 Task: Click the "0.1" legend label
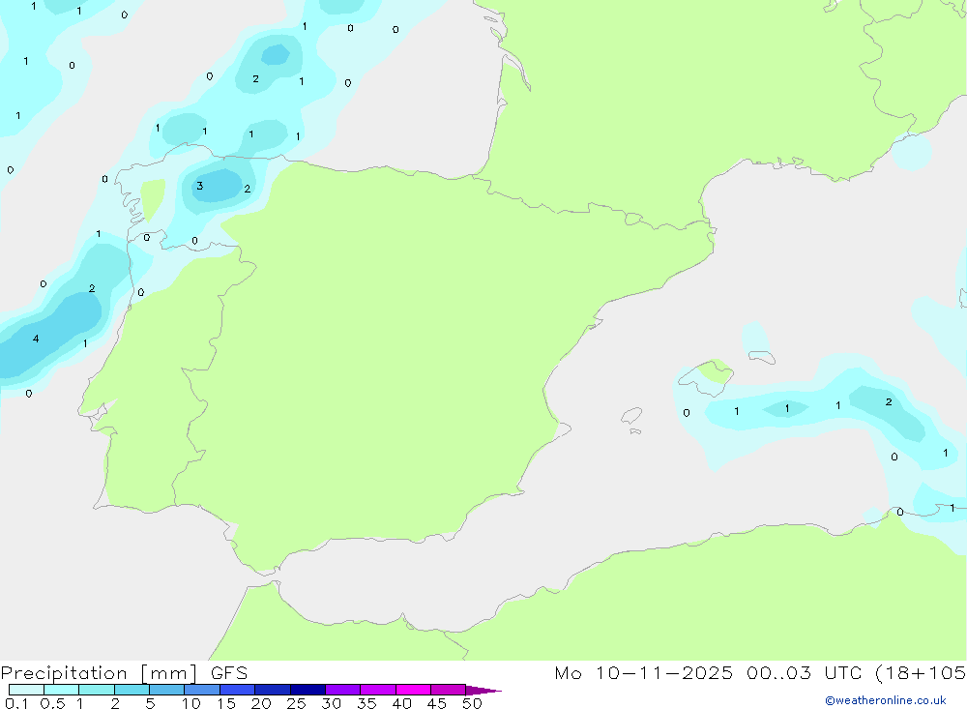pyautogui.click(x=16, y=703)
